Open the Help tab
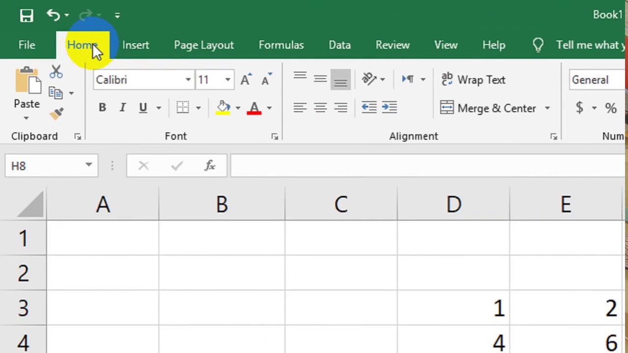Image resolution: width=628 pixels, height=353 pixels. click(x=494, y=45)
